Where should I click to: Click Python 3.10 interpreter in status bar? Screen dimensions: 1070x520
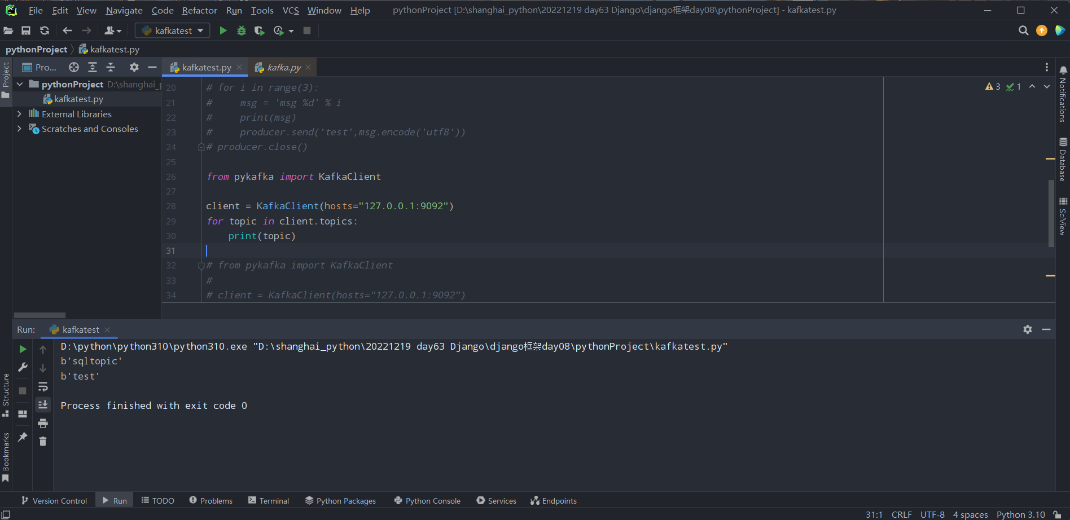[1020, 514]
